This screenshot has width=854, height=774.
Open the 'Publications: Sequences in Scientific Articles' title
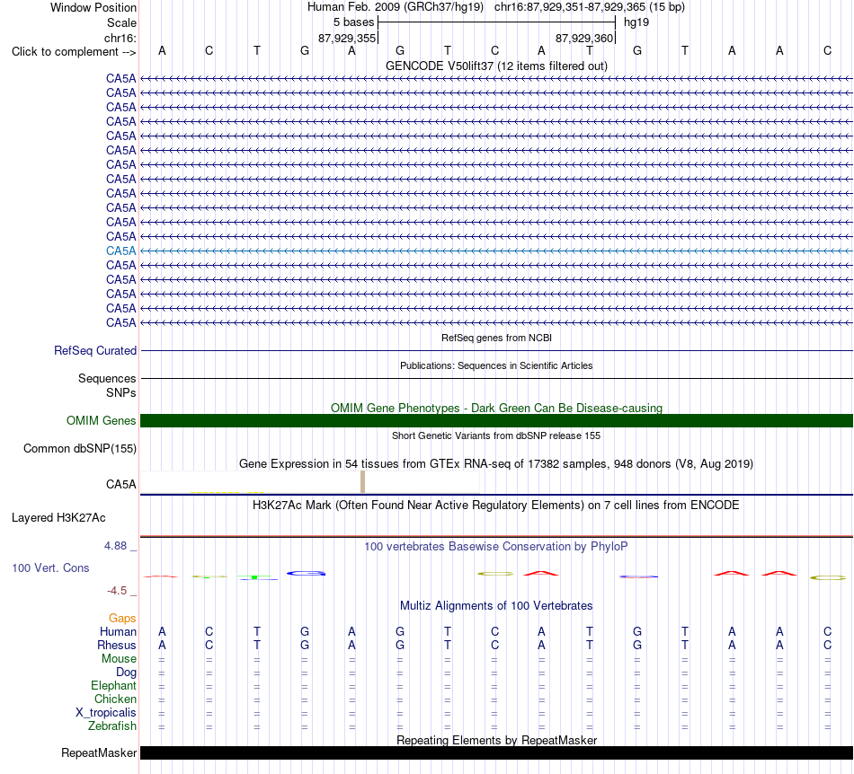496,365
